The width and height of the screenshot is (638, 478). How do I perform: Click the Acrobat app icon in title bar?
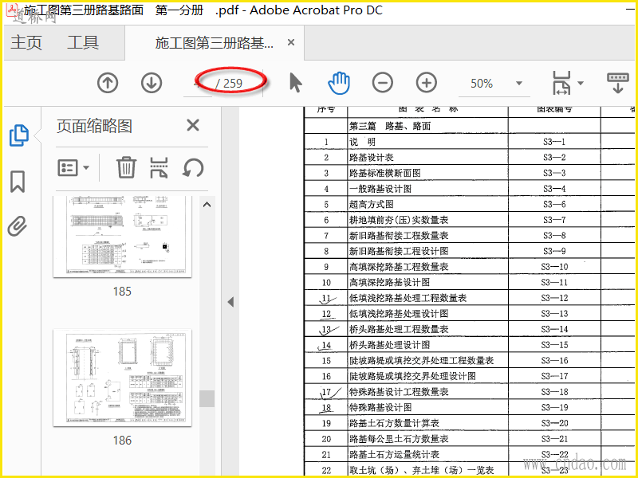tap(13, 9)
